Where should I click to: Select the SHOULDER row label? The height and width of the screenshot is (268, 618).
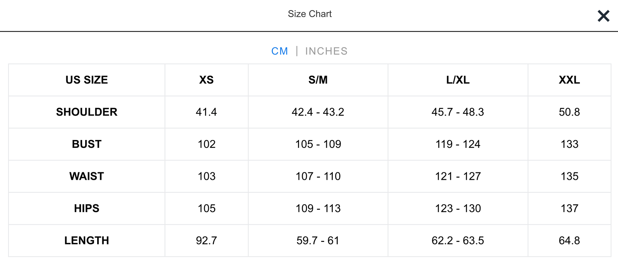87,112
